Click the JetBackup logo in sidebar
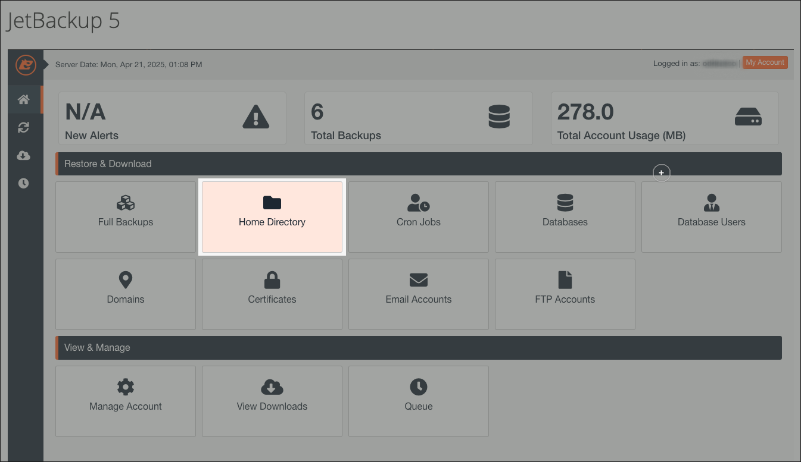Viewport: 801px width, 462px height. click(x=26, y=65)
